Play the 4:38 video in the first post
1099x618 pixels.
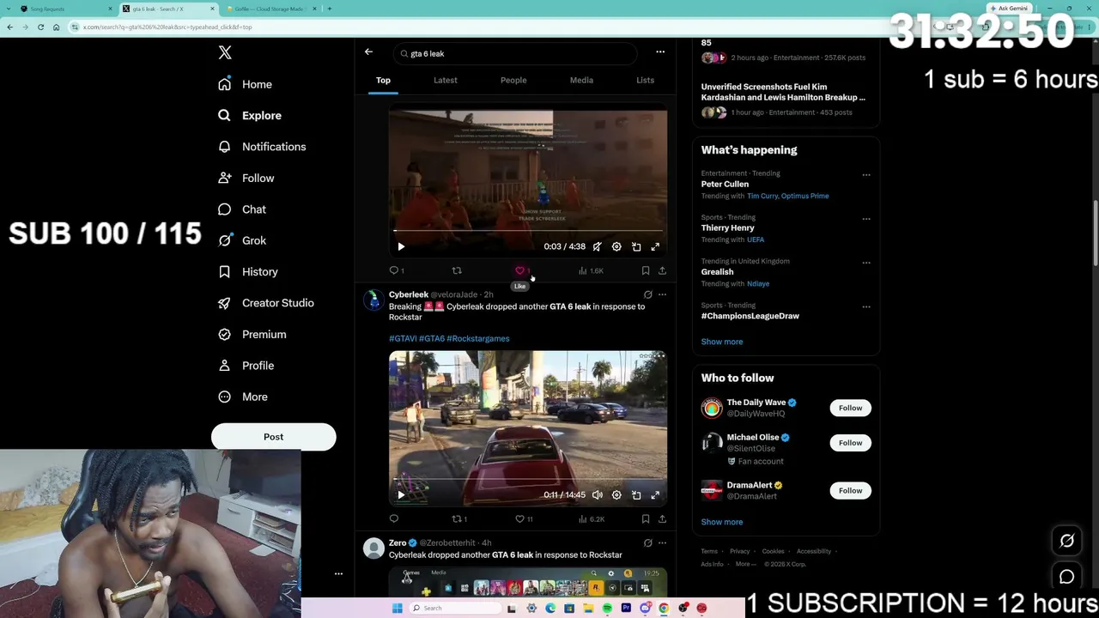coord(400,246)
